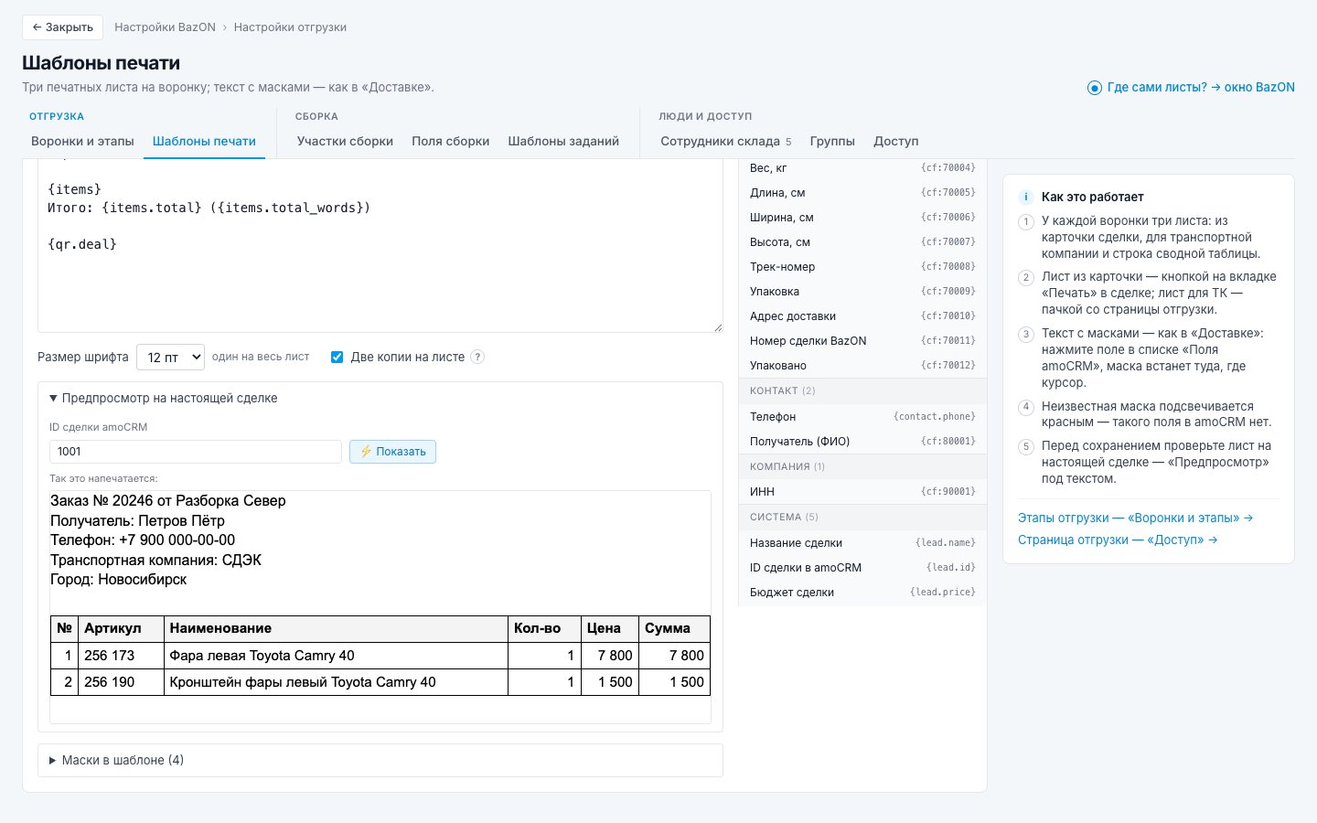Open the Доступ tab
The height and width of the screenshot is (823, 1317).
[895, 141]
